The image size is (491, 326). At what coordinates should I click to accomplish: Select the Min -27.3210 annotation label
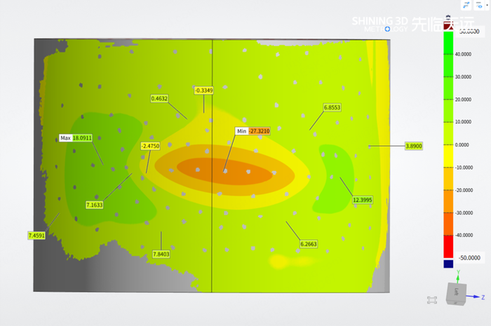(x=253, y=131)
